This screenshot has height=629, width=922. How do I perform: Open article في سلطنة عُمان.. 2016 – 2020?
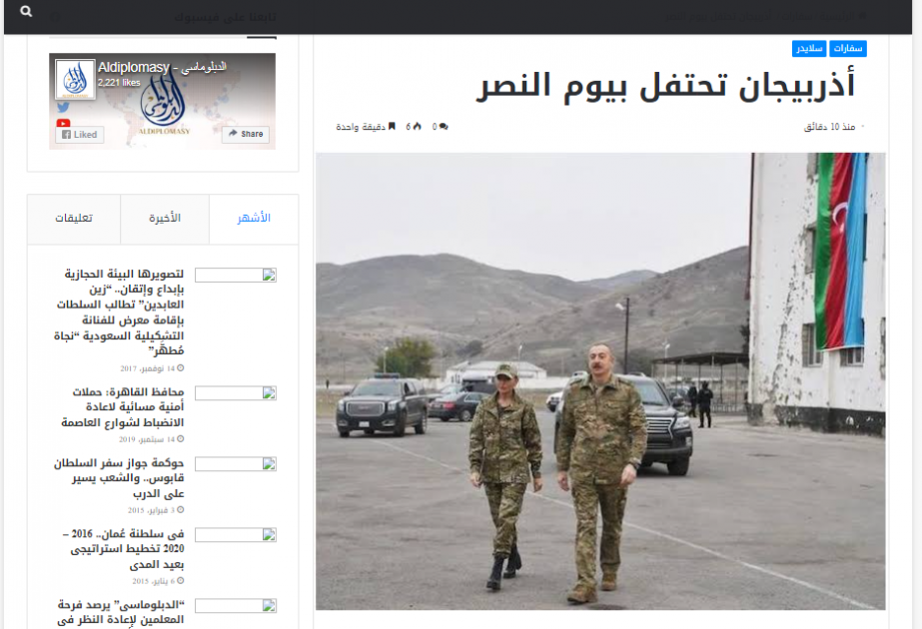124,549
